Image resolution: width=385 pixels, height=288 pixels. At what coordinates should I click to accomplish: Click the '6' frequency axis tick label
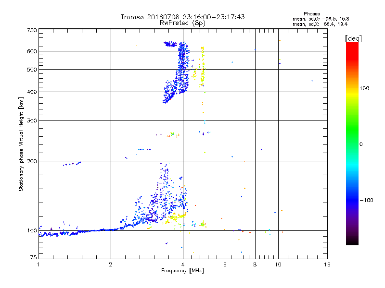point(225,264)
